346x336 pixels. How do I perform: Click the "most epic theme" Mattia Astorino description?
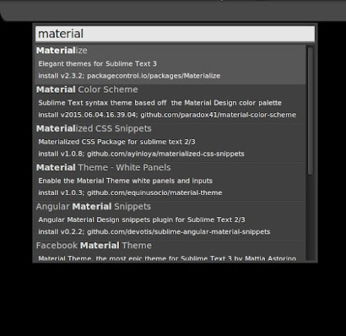point(167,259)
